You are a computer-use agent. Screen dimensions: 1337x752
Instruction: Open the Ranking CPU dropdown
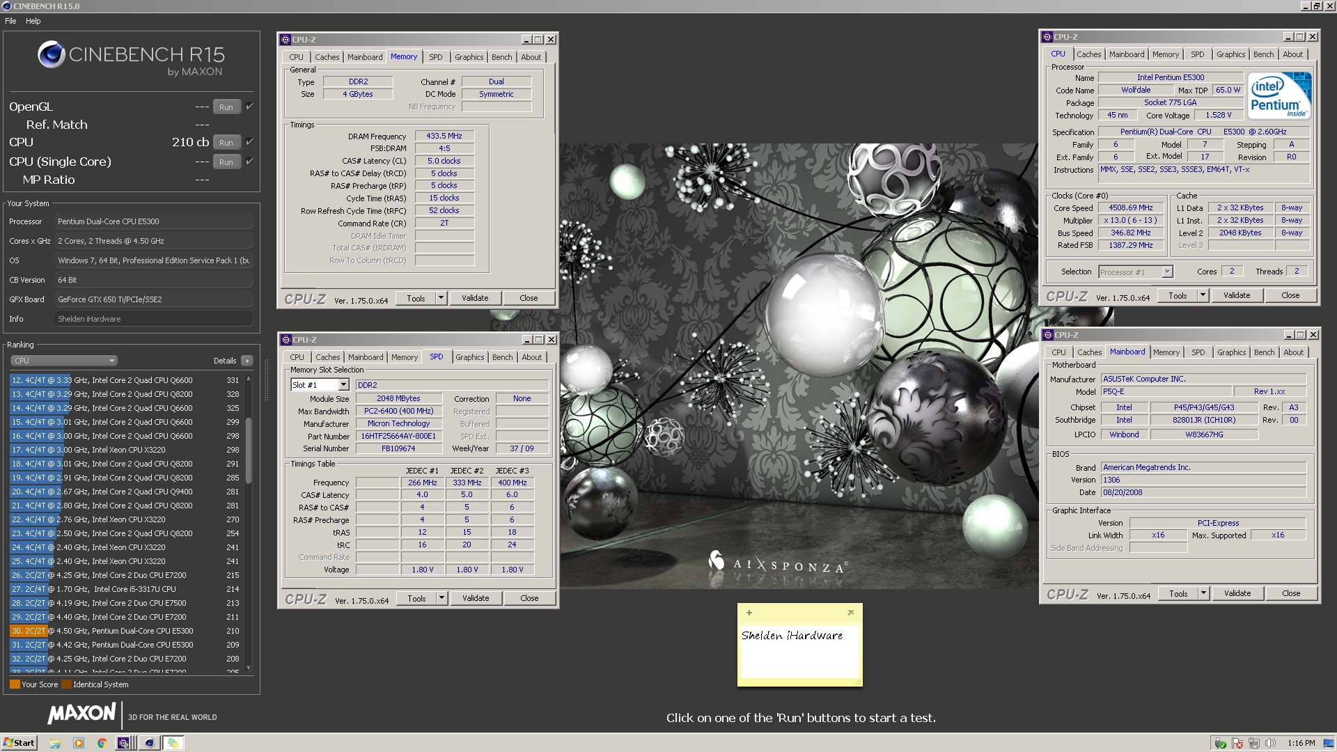[x=64, y=361]
